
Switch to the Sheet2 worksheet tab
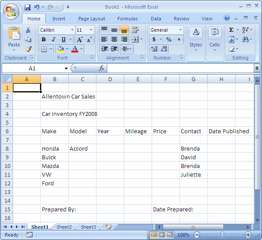click(64, 227)
